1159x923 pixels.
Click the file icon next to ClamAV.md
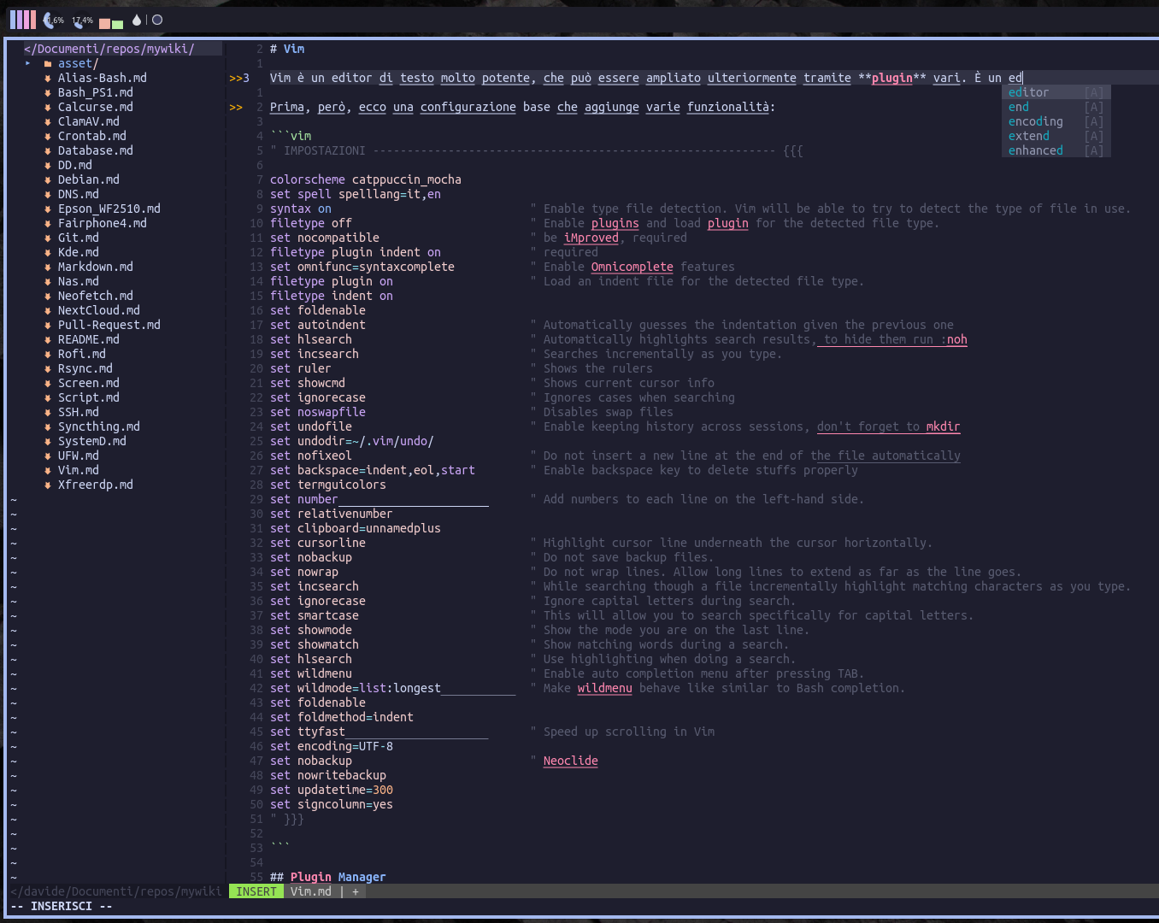tap(48, 121)
